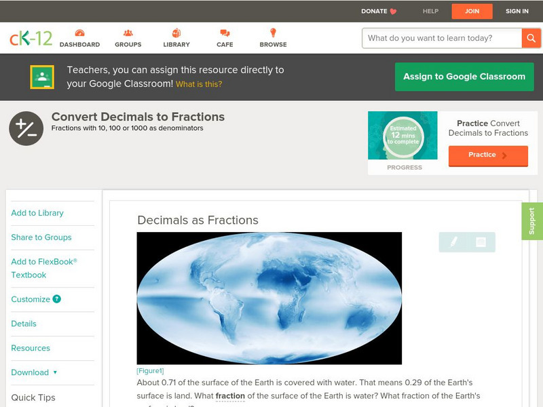Screen dimensions: 543x407
Task: Click Assign to Google Classroom button
Action: pos(464,77)
